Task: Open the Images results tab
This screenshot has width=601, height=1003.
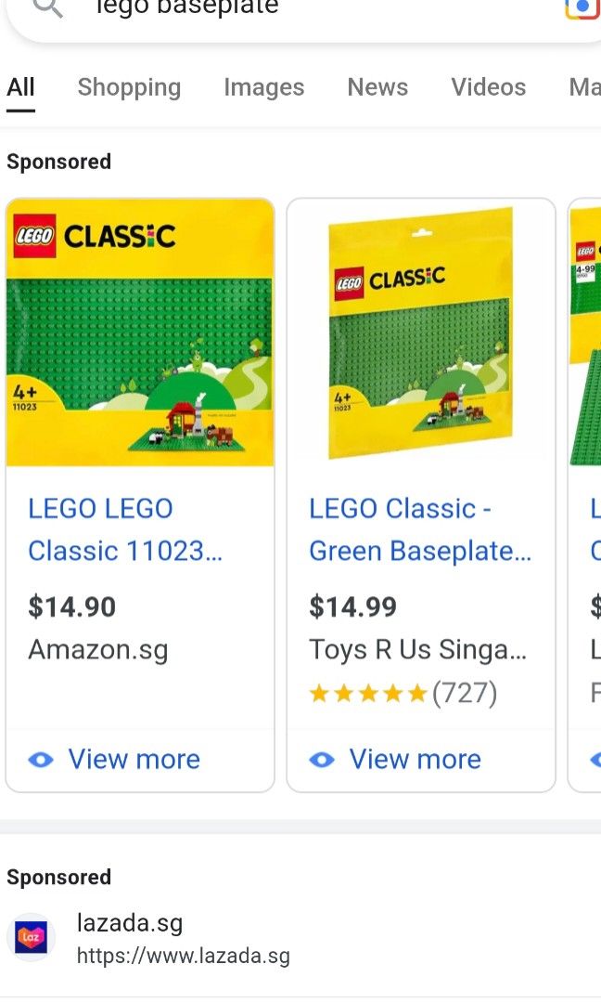Action: [x=263, y=86]
